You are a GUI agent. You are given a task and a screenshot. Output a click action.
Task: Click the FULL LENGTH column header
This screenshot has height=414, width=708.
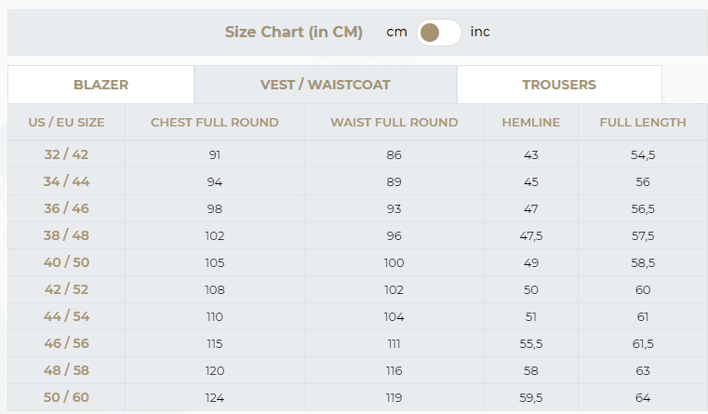tap(643, 123)
